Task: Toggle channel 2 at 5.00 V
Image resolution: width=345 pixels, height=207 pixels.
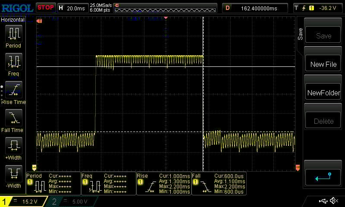Action: click(x=74, y=201)
